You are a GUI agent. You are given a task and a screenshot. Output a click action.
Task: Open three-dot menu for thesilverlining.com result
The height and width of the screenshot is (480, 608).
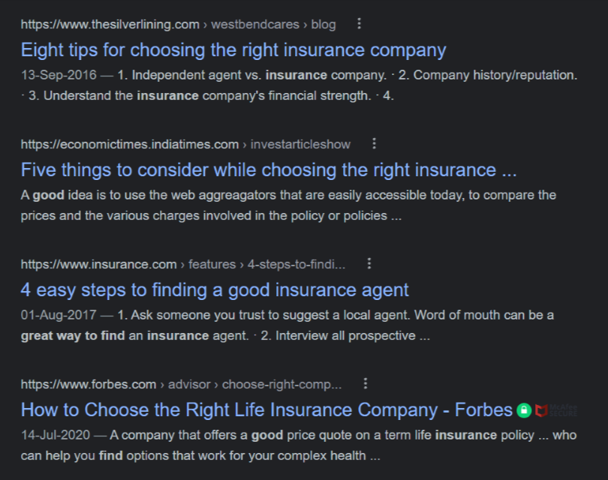pyautogui.click(x=359, y=24)
